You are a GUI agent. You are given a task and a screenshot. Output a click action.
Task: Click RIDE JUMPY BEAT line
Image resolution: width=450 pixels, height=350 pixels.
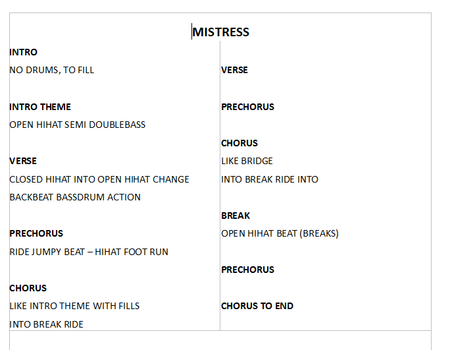point(89,252)
